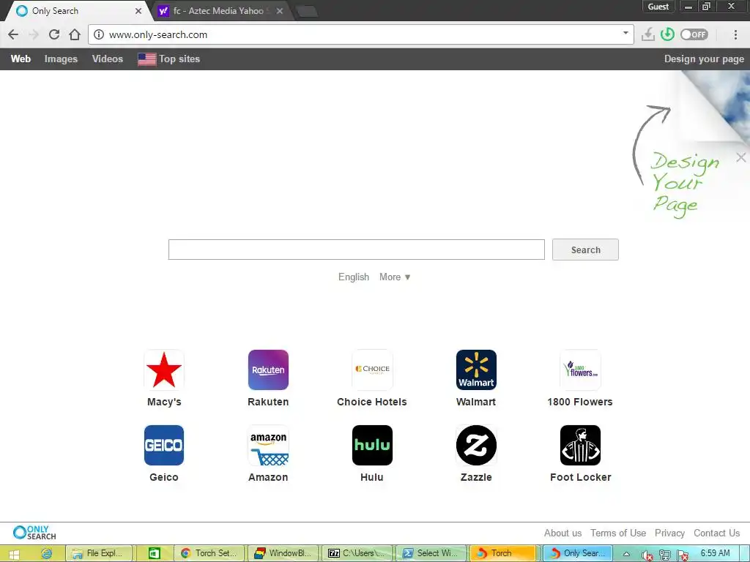The image size is (750, 562).
Task: Open a new tab with the new-tab button
Action: tap(307, 11)
